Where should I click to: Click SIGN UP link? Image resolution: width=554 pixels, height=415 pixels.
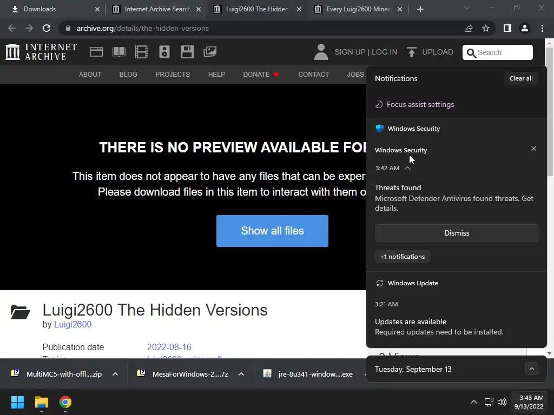[x=350, y=52]
